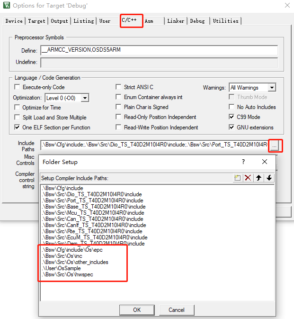Uncheck One ELF Section per Function
Screen dimensions: 294x319
point(17,128)
